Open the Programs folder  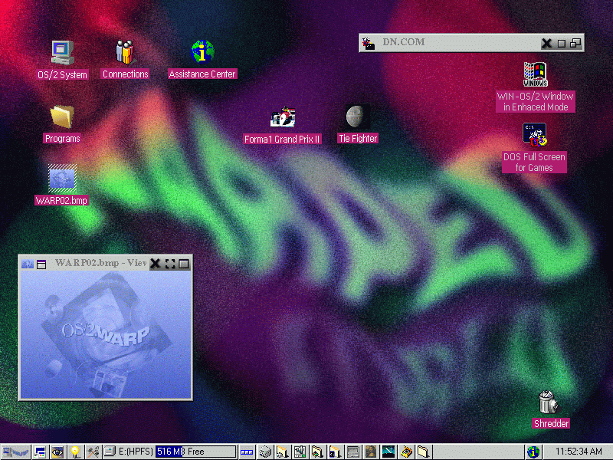pos(62,117)
